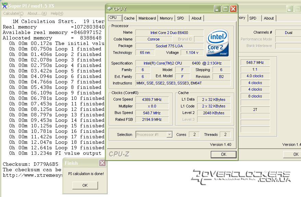Click OK in the front CPU-Z window
The height and width of the screenshot is (197, 301).
pos(224,154)
